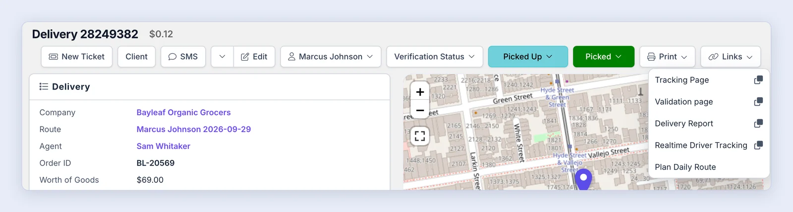
Task: Copy the Realtime Driver Tracking link icon
Action: pos(758,145)
